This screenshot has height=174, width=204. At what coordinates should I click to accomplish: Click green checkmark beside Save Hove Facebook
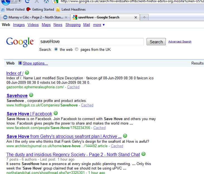(56, 113)
